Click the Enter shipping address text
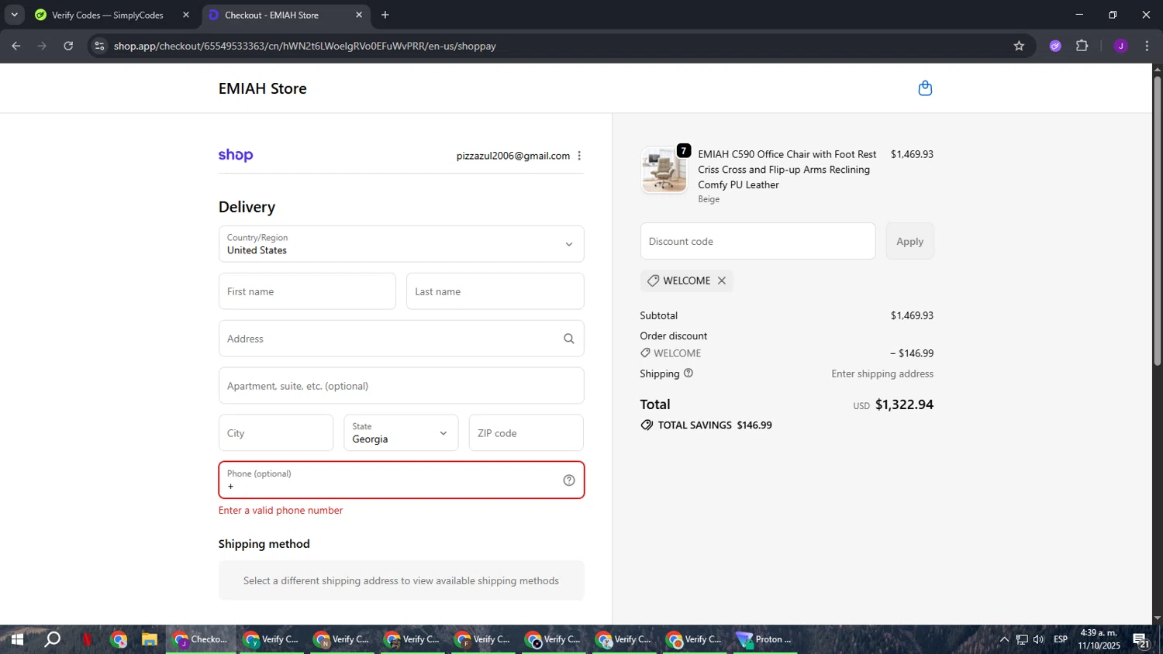 tap(882, 373)
